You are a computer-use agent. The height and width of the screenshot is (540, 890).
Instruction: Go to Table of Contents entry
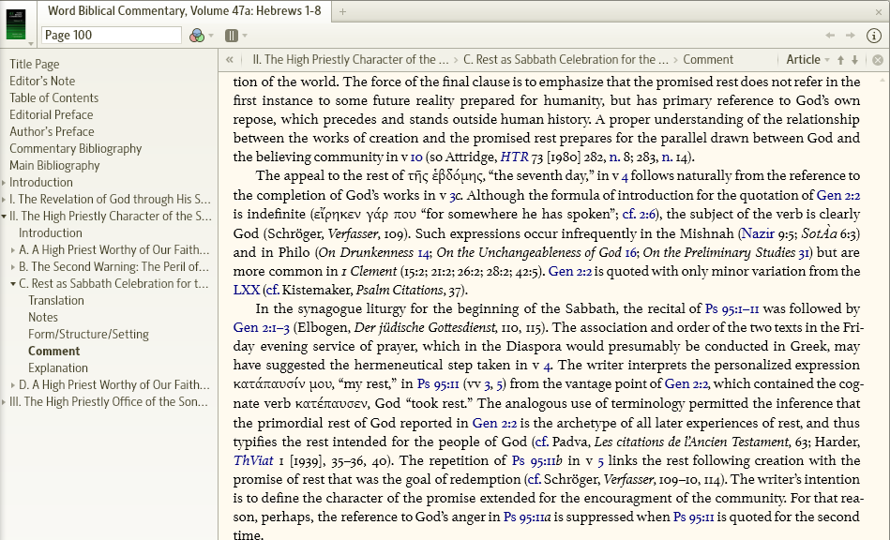53,98
